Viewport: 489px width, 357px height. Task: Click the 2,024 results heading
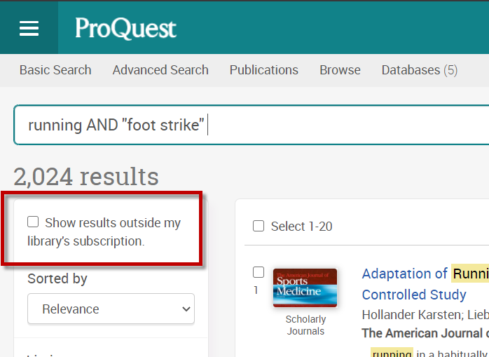[86, 177]
